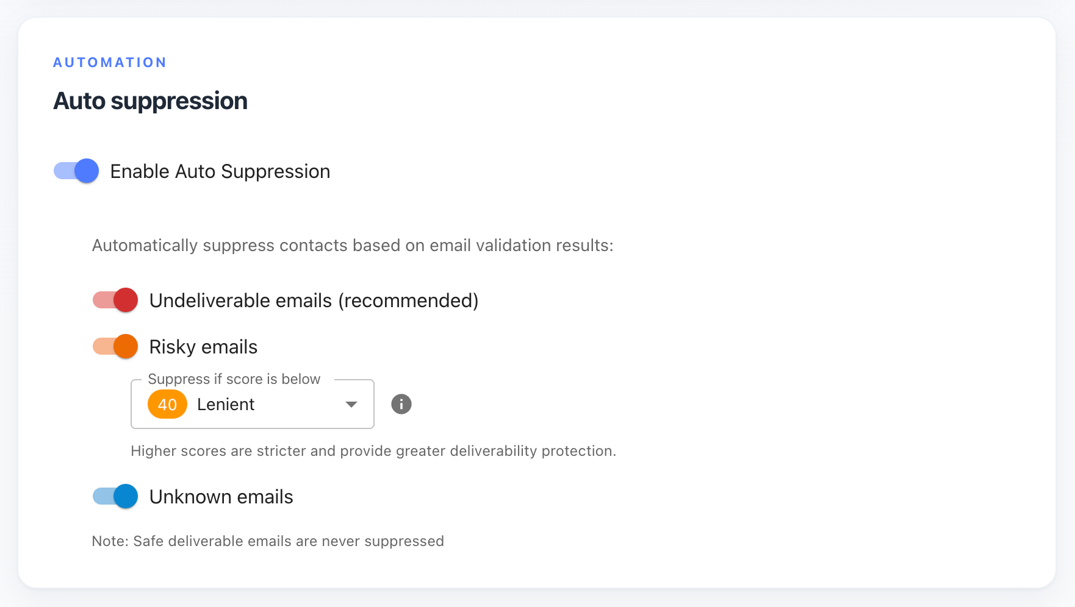Click the Lenient option text
Image resolution: width=1075 pixels, height=607 pixels.
(226, 404)
